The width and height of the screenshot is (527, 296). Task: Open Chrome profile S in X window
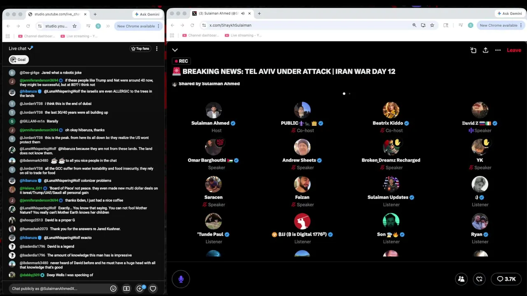click(x=471, y=25)
